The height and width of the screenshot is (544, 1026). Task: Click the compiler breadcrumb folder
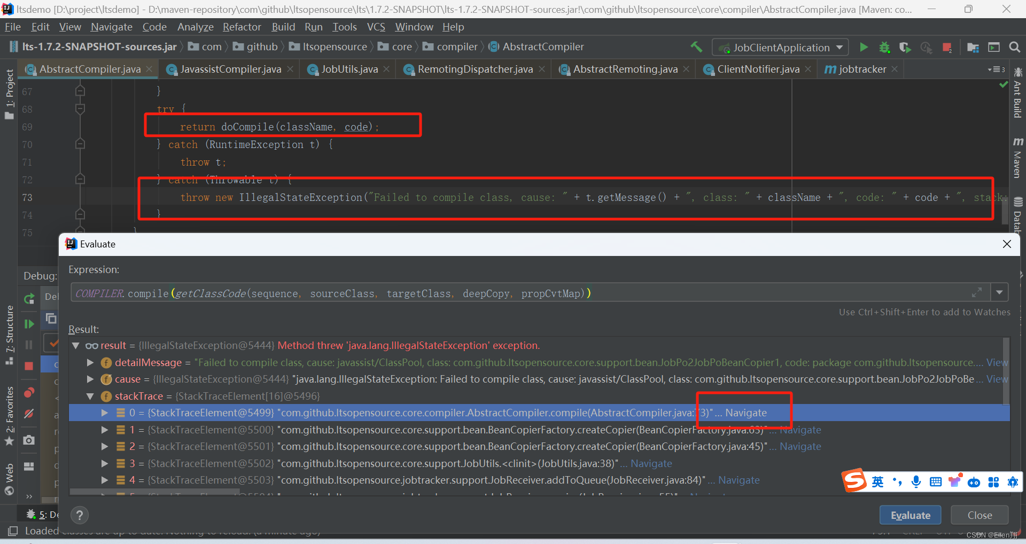pyautogui.click(x=450, y=47)
